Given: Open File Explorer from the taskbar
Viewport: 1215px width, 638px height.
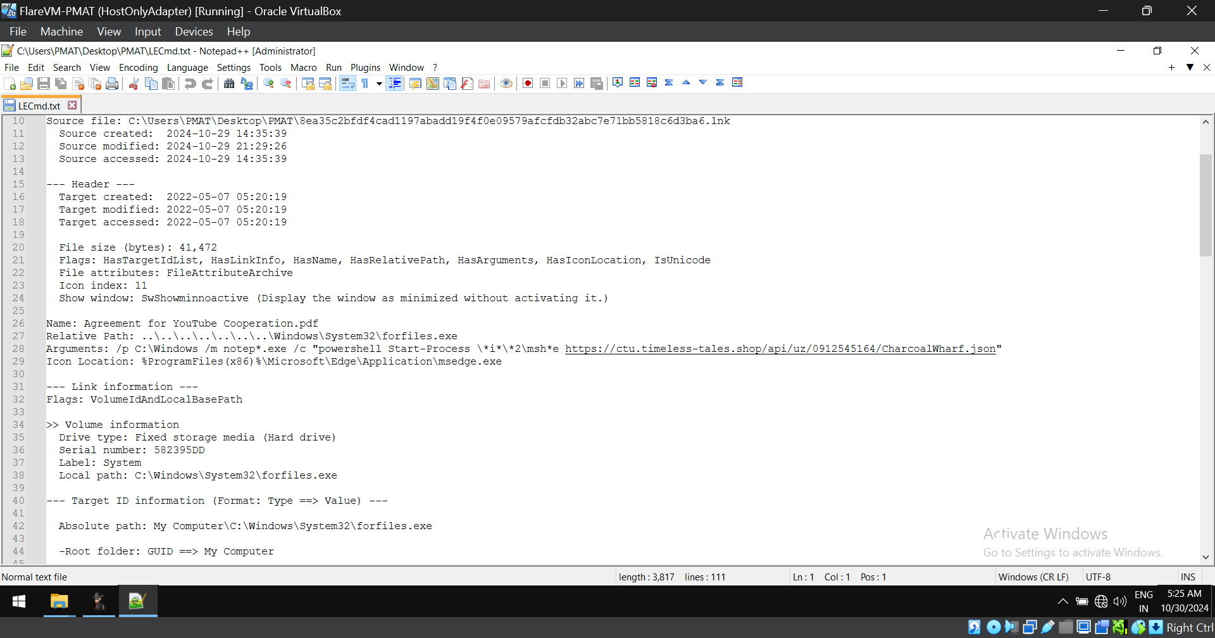Looking at the screenshot, I should point(59,601).
